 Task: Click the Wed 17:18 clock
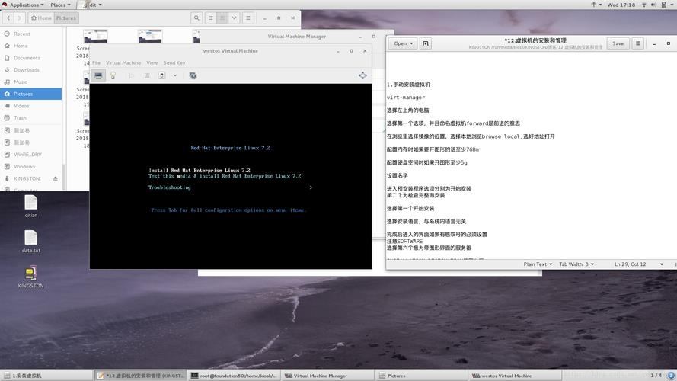[621, 5]
